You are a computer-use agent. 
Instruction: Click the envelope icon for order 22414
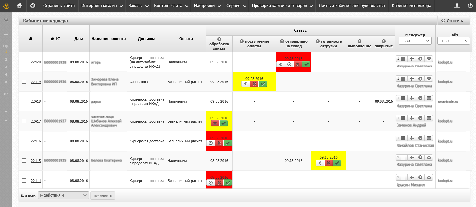pyautogui.click(x=429, y=177)
